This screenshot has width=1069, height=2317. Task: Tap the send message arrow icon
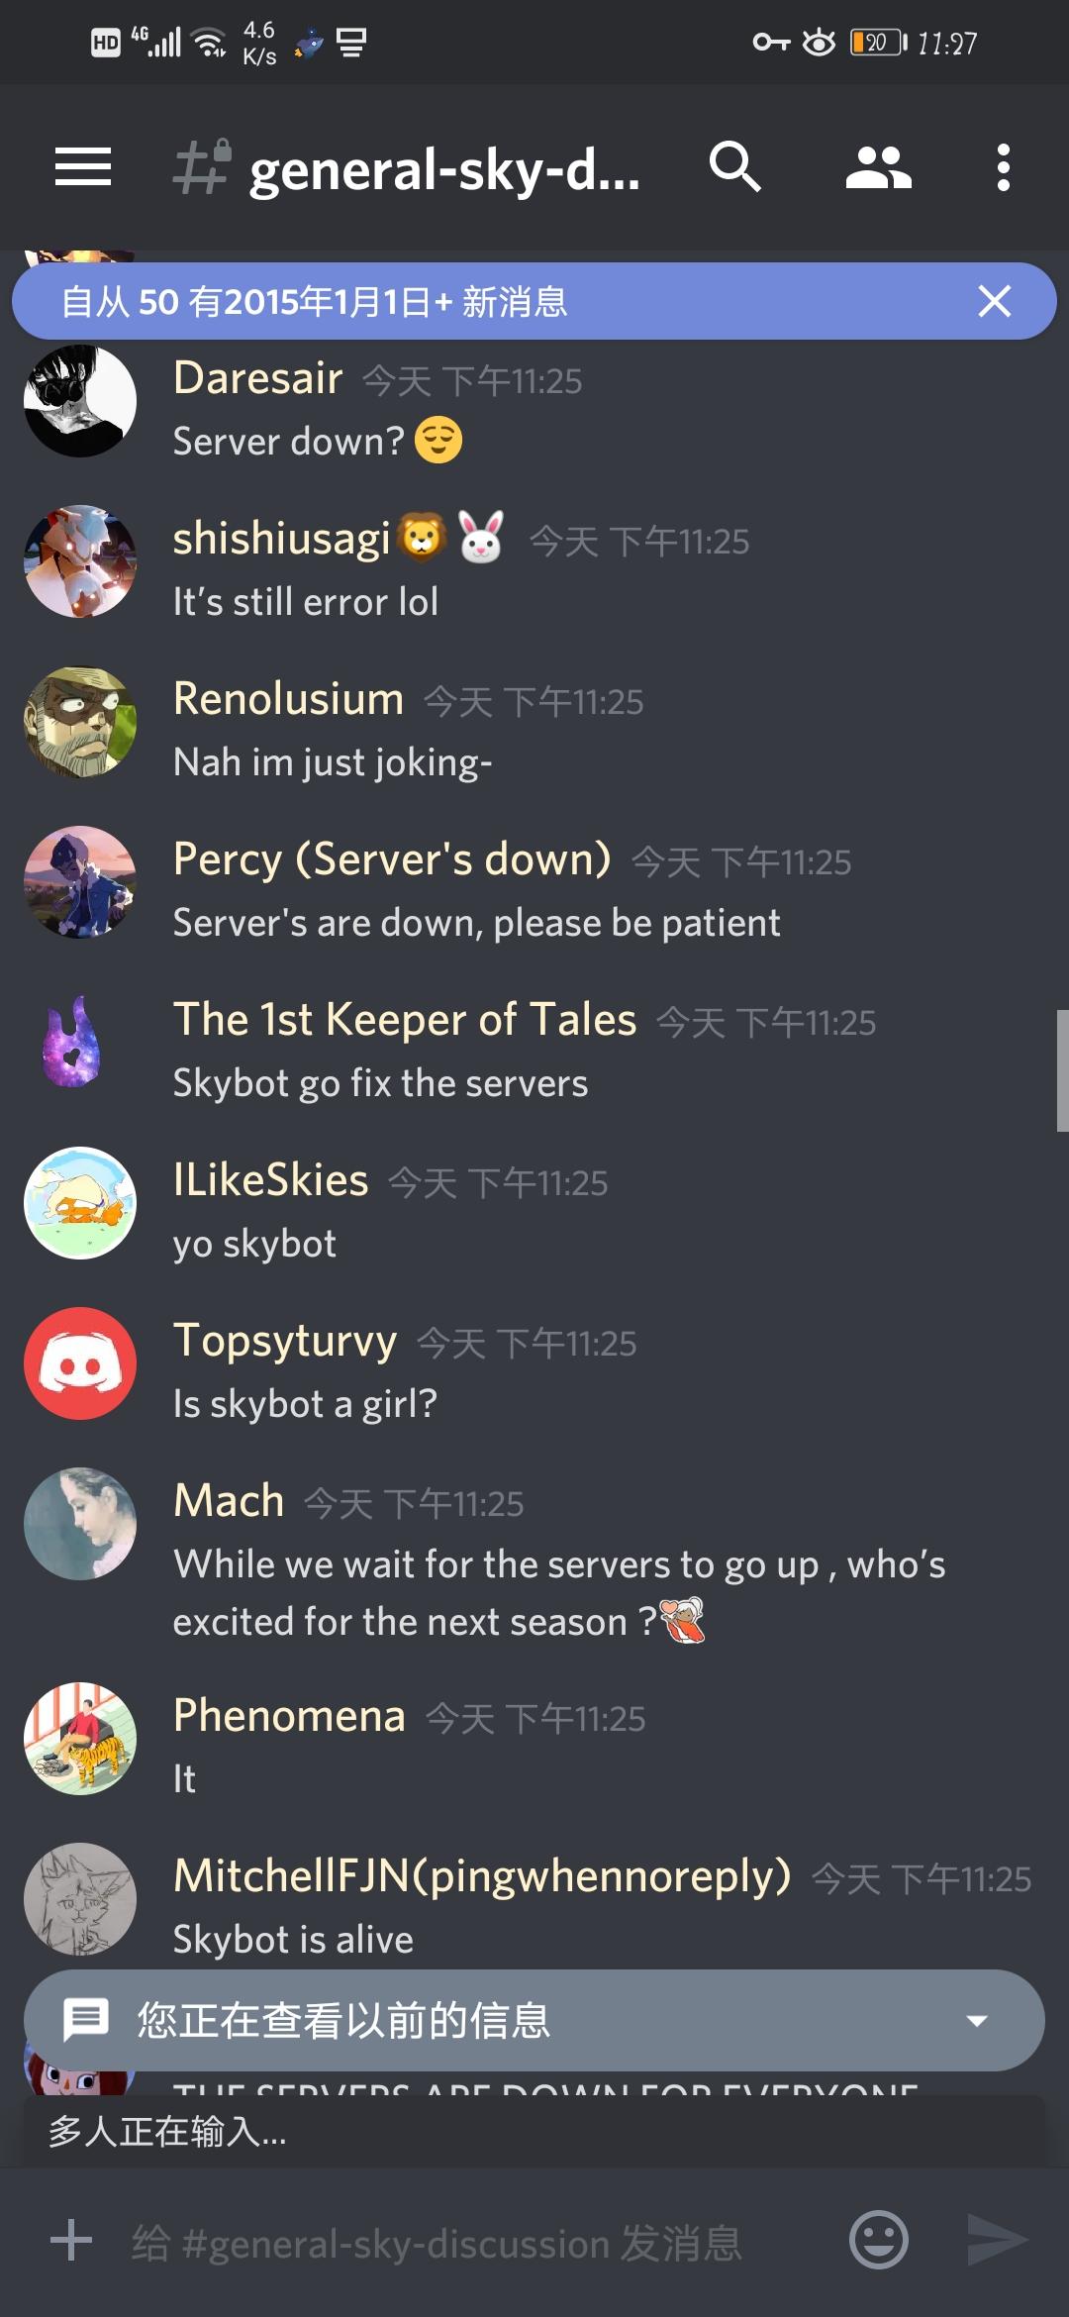[997, 2240]
